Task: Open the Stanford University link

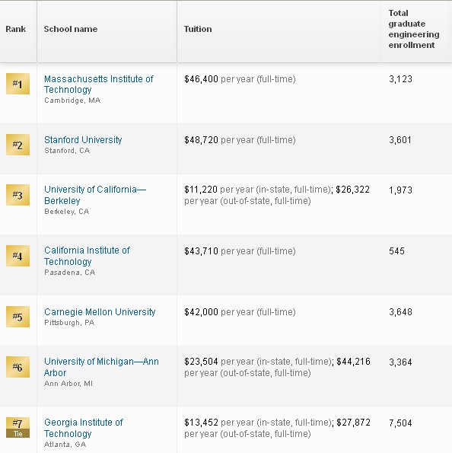Action: [x=83, y=140]
